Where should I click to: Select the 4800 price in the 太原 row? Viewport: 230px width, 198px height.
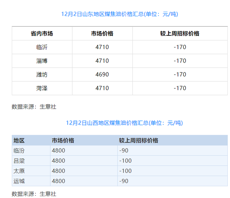(x=58, y=171)
